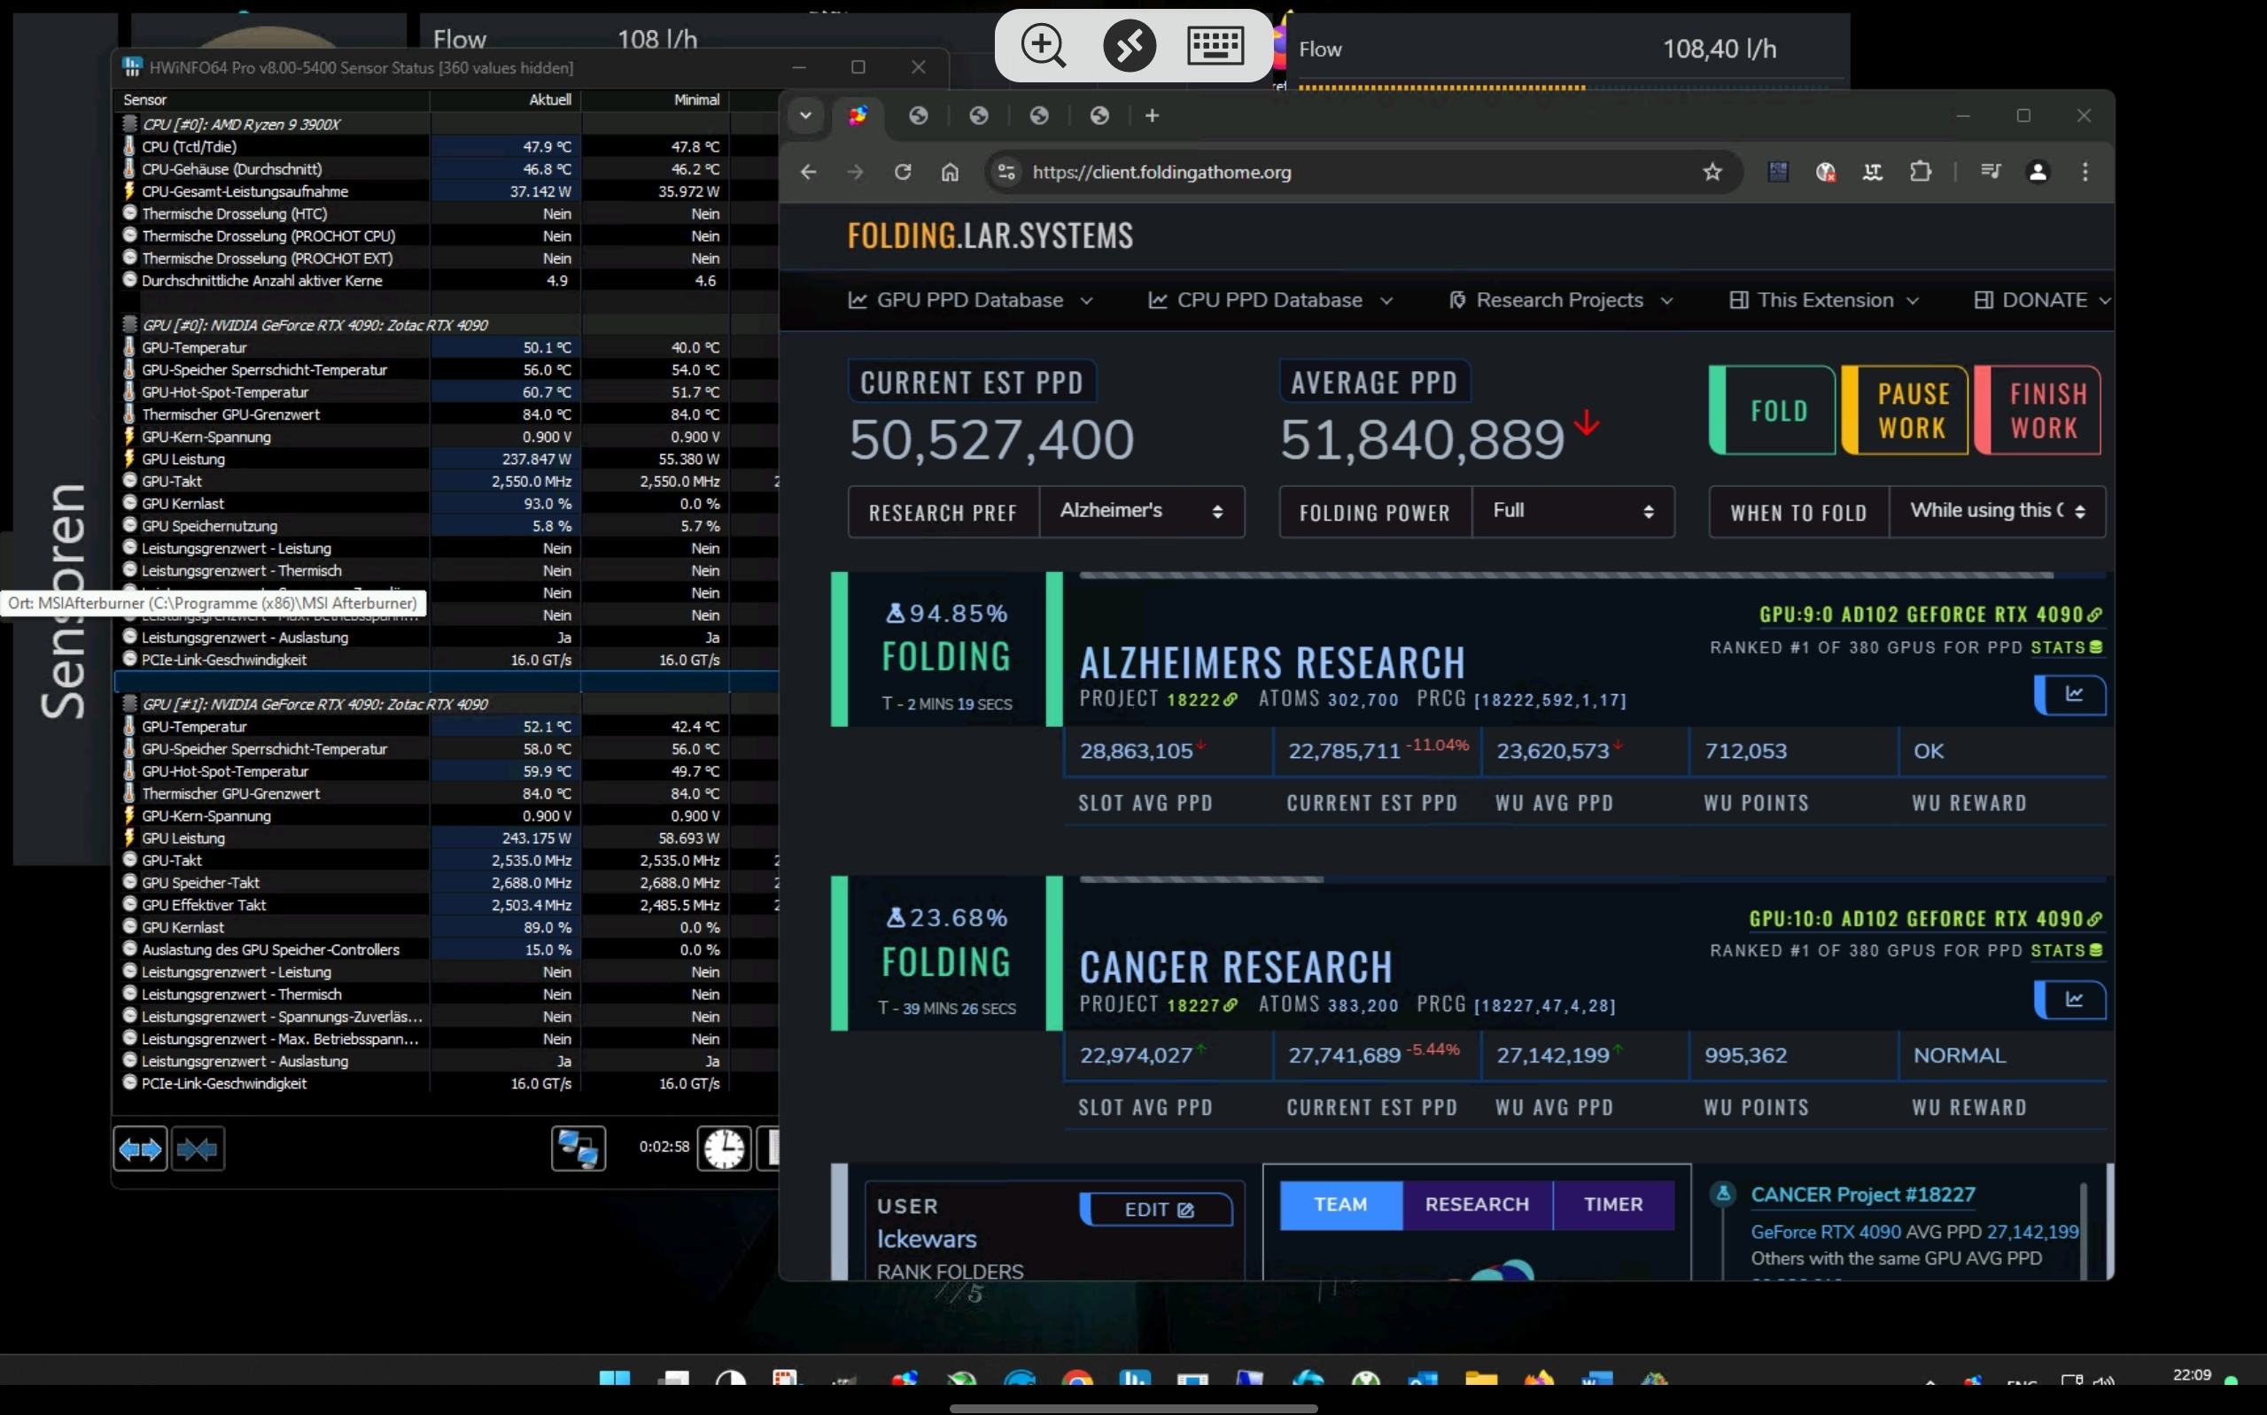
Task: Switch to the fifth browser tab with globe
Action: (x=1099, y=115)
